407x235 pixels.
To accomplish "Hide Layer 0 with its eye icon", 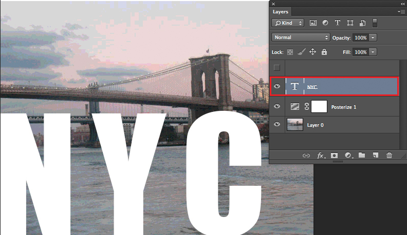I will point(277,125).
